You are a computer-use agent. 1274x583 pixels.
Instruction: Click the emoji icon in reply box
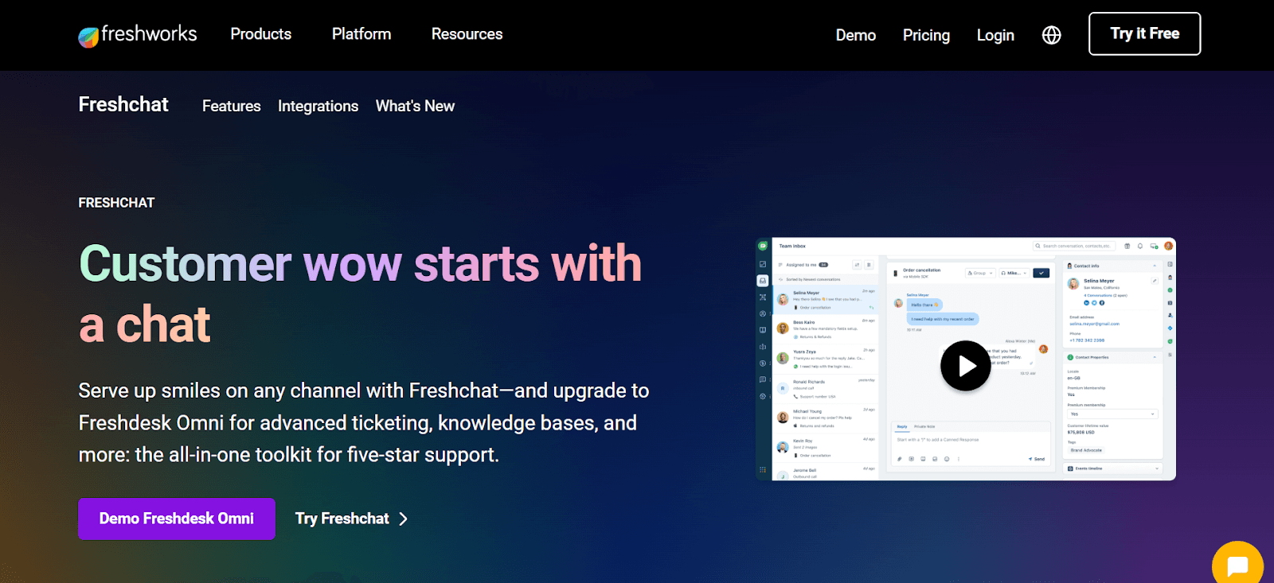click(x=947, y=459)
